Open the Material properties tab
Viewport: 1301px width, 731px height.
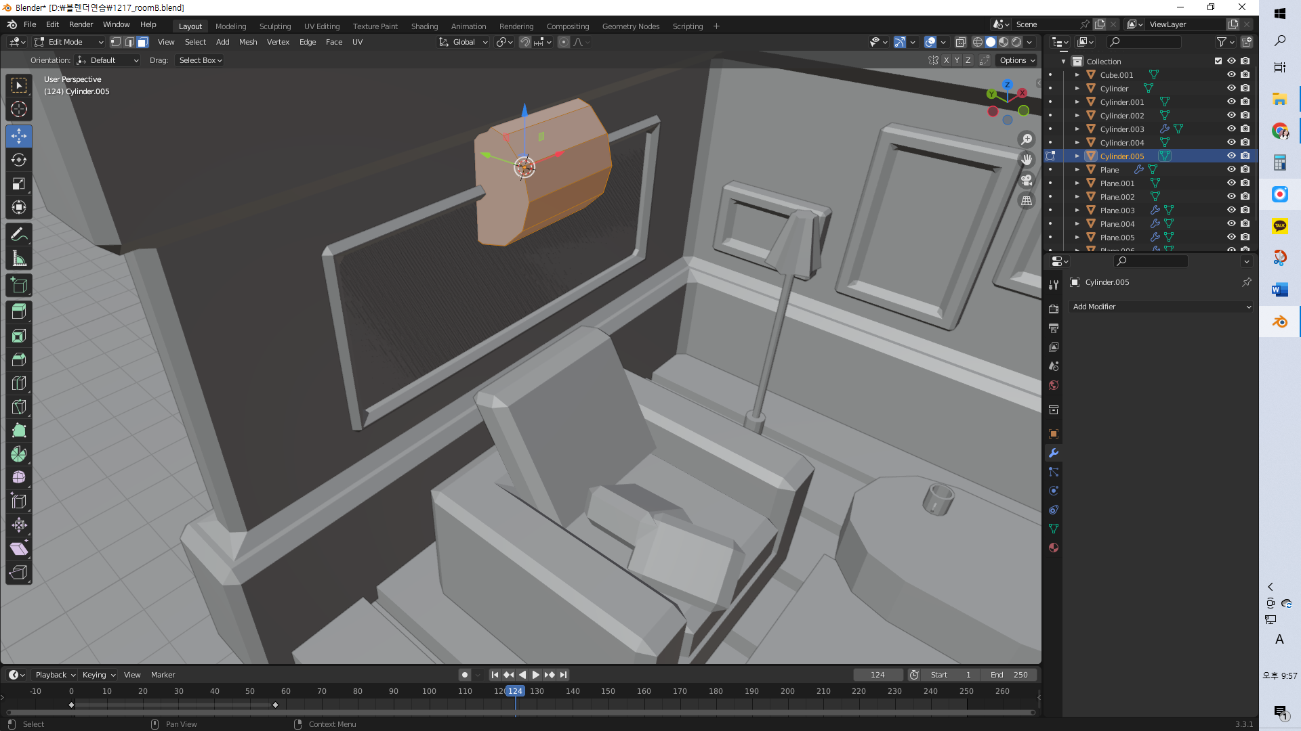coord(1054,548)
